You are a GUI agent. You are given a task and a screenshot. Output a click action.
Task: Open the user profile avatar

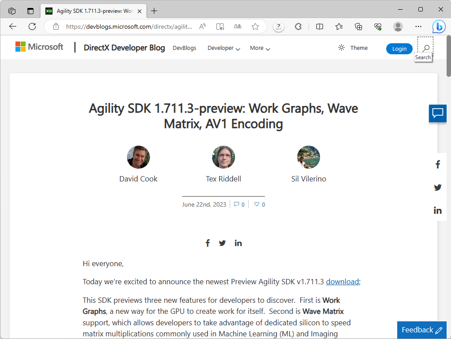(x=398, y=26)
